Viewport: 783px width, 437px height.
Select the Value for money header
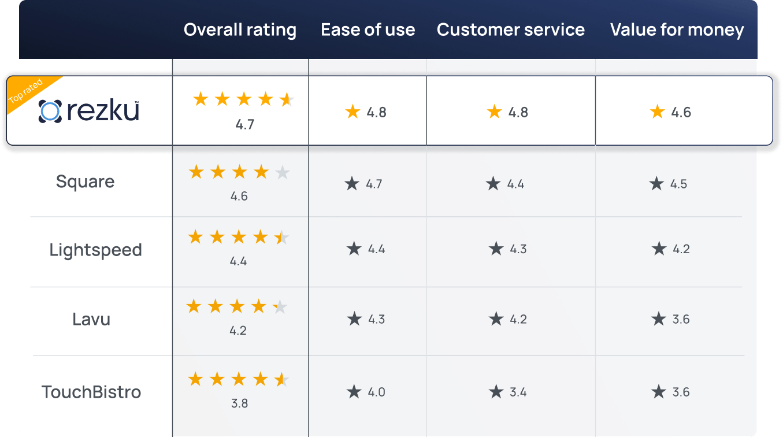(677, 30)
